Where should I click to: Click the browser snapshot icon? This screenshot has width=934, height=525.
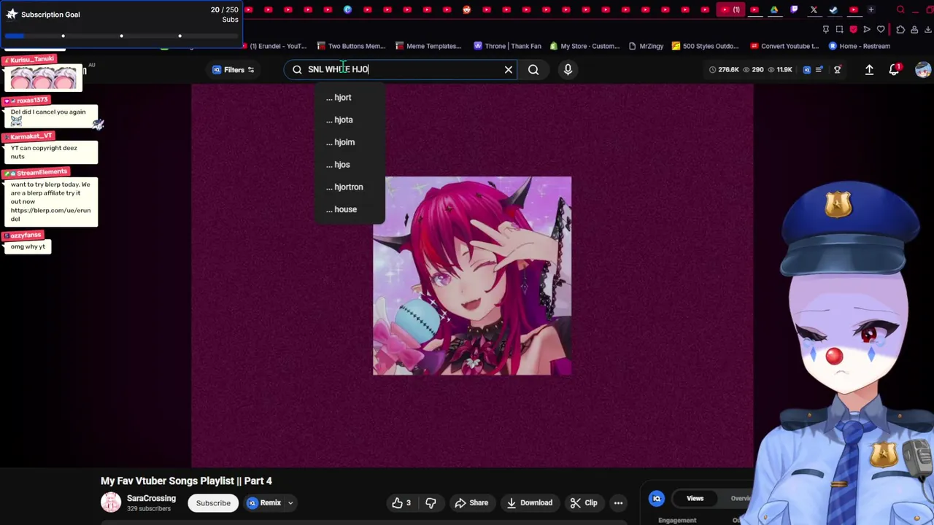tap(839, 29)
